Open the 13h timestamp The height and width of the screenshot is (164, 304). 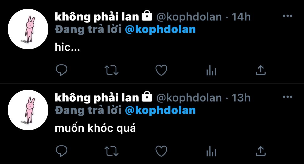[241, 98]
